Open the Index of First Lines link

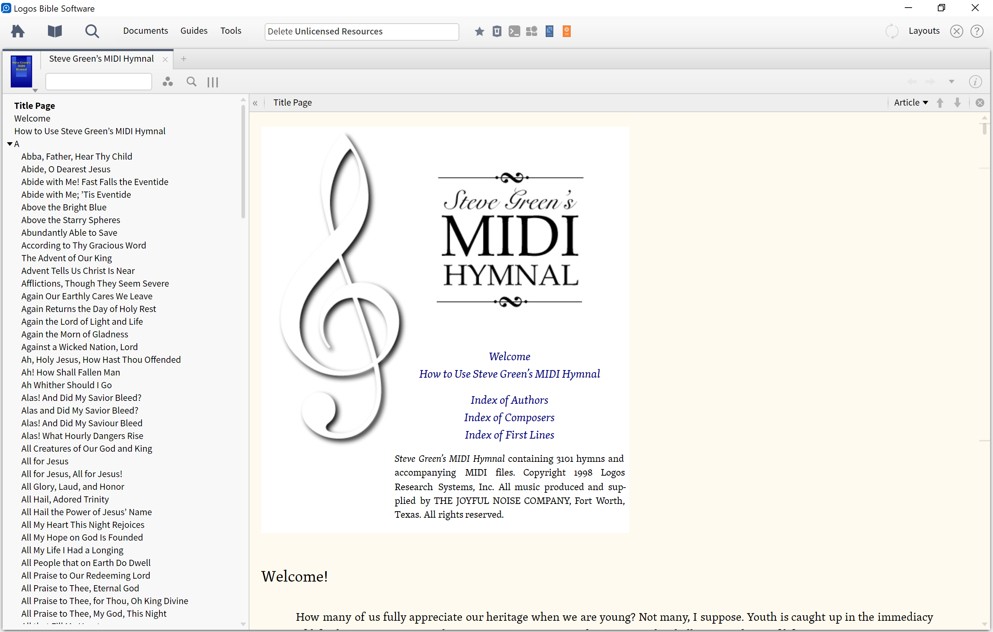pos(509,435)
